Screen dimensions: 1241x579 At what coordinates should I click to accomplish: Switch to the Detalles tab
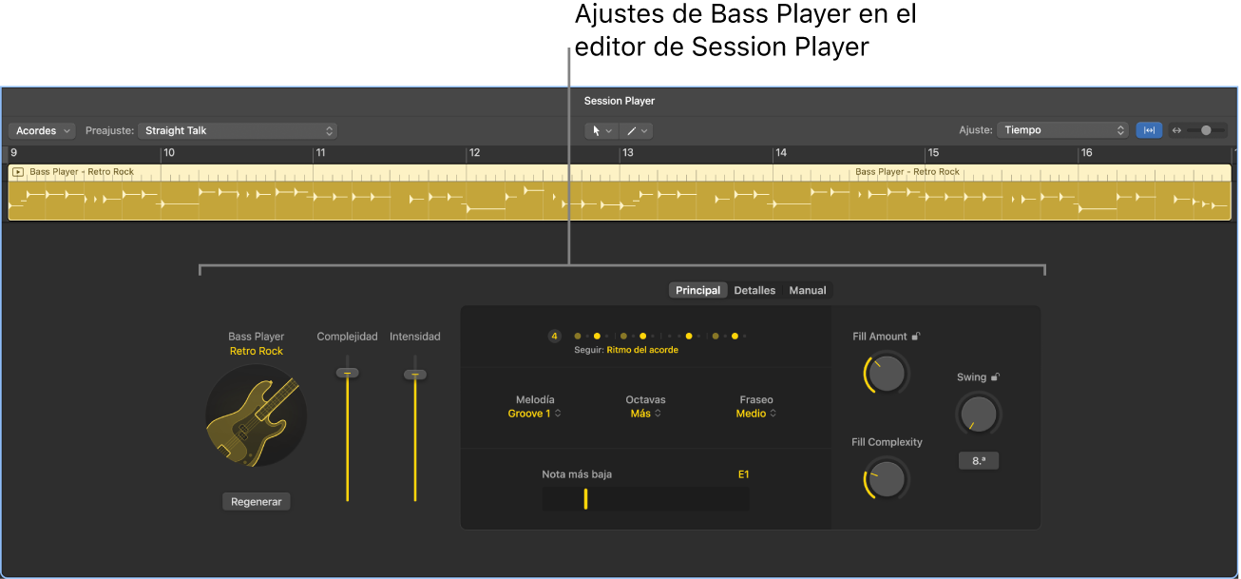click(754, 290)
